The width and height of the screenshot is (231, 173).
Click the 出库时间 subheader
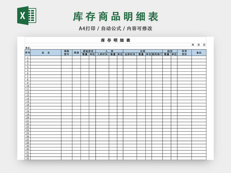click(130, 54)
